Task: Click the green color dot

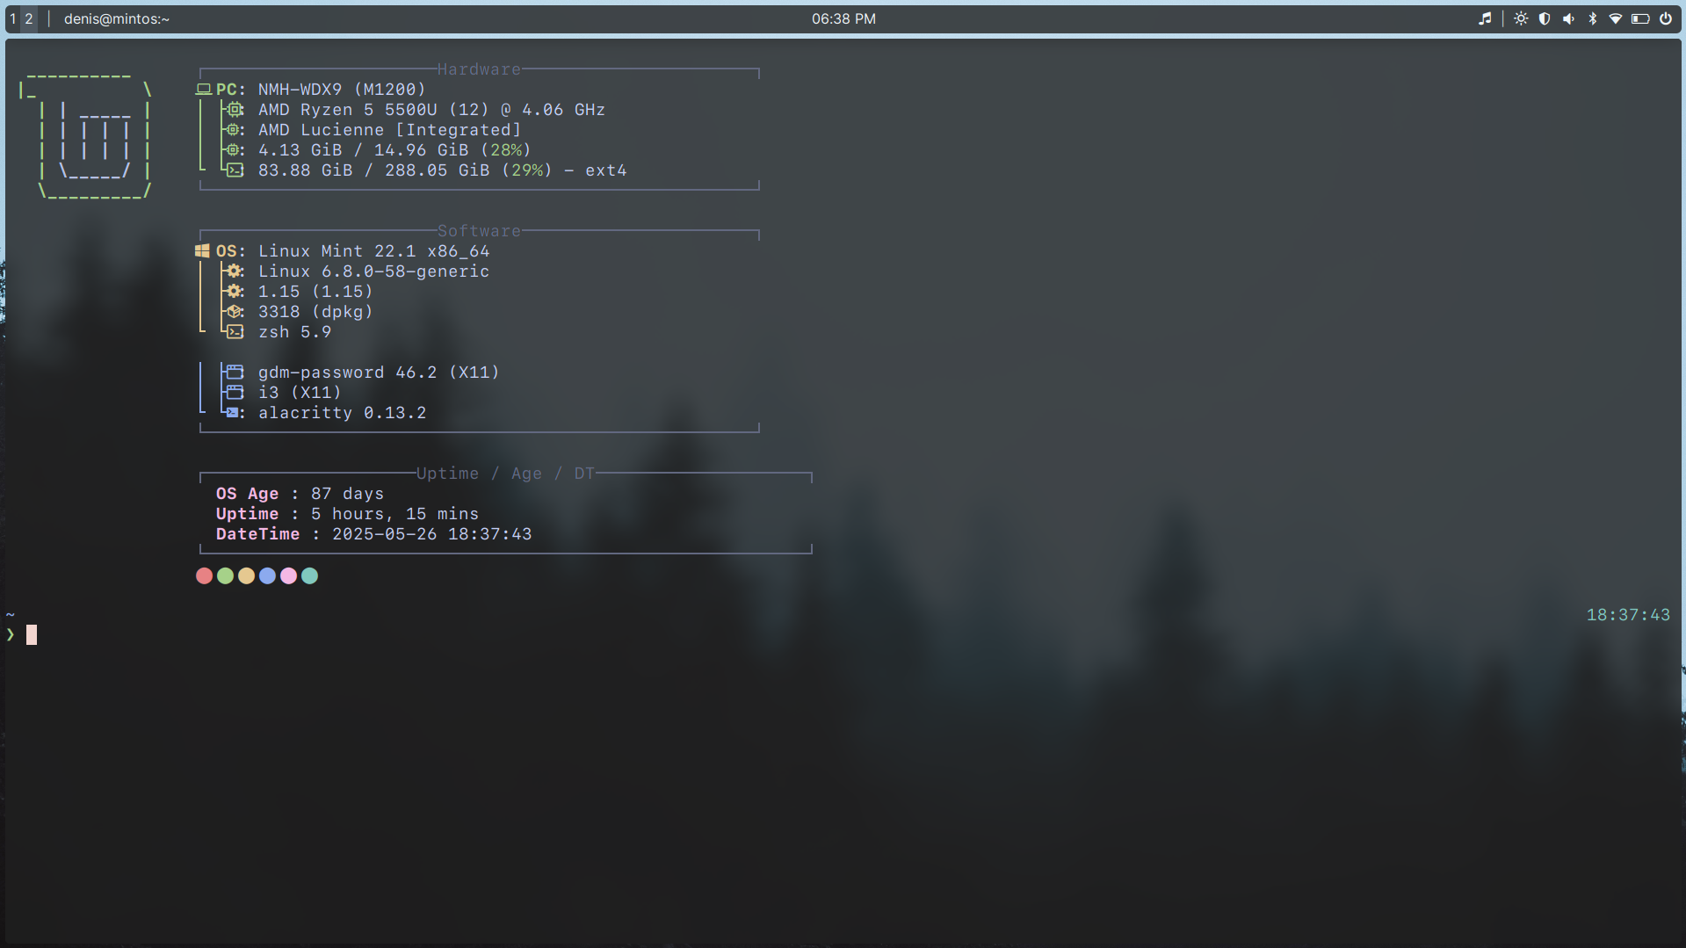Action: (226, 576)
